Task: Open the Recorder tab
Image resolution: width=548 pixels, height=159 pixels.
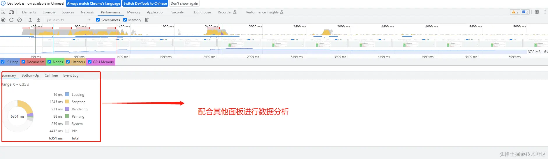Action: point(225,12)
